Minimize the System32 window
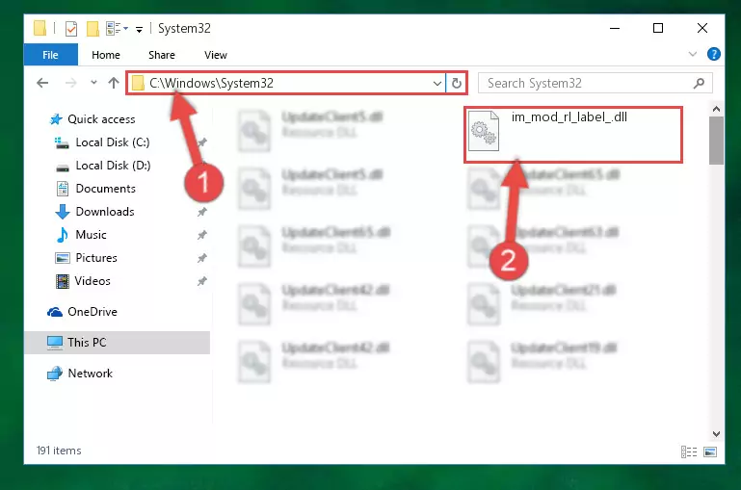The width and height of the screenshot is (741, 490). click(615, 28)
